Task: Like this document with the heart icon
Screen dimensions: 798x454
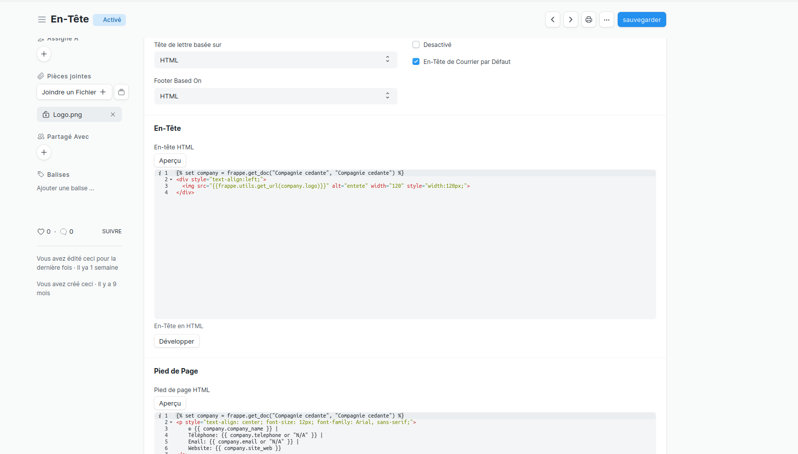Action: [x=41, y=232]
